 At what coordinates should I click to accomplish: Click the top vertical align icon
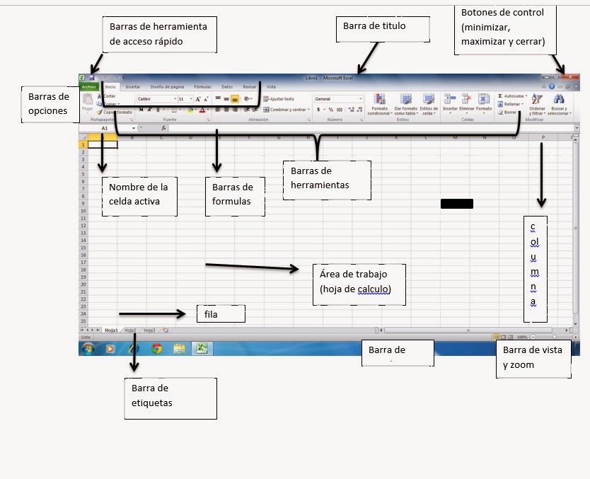(218, 99)
